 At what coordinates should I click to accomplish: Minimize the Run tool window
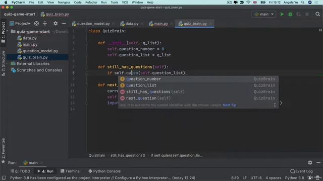point(318,162)
